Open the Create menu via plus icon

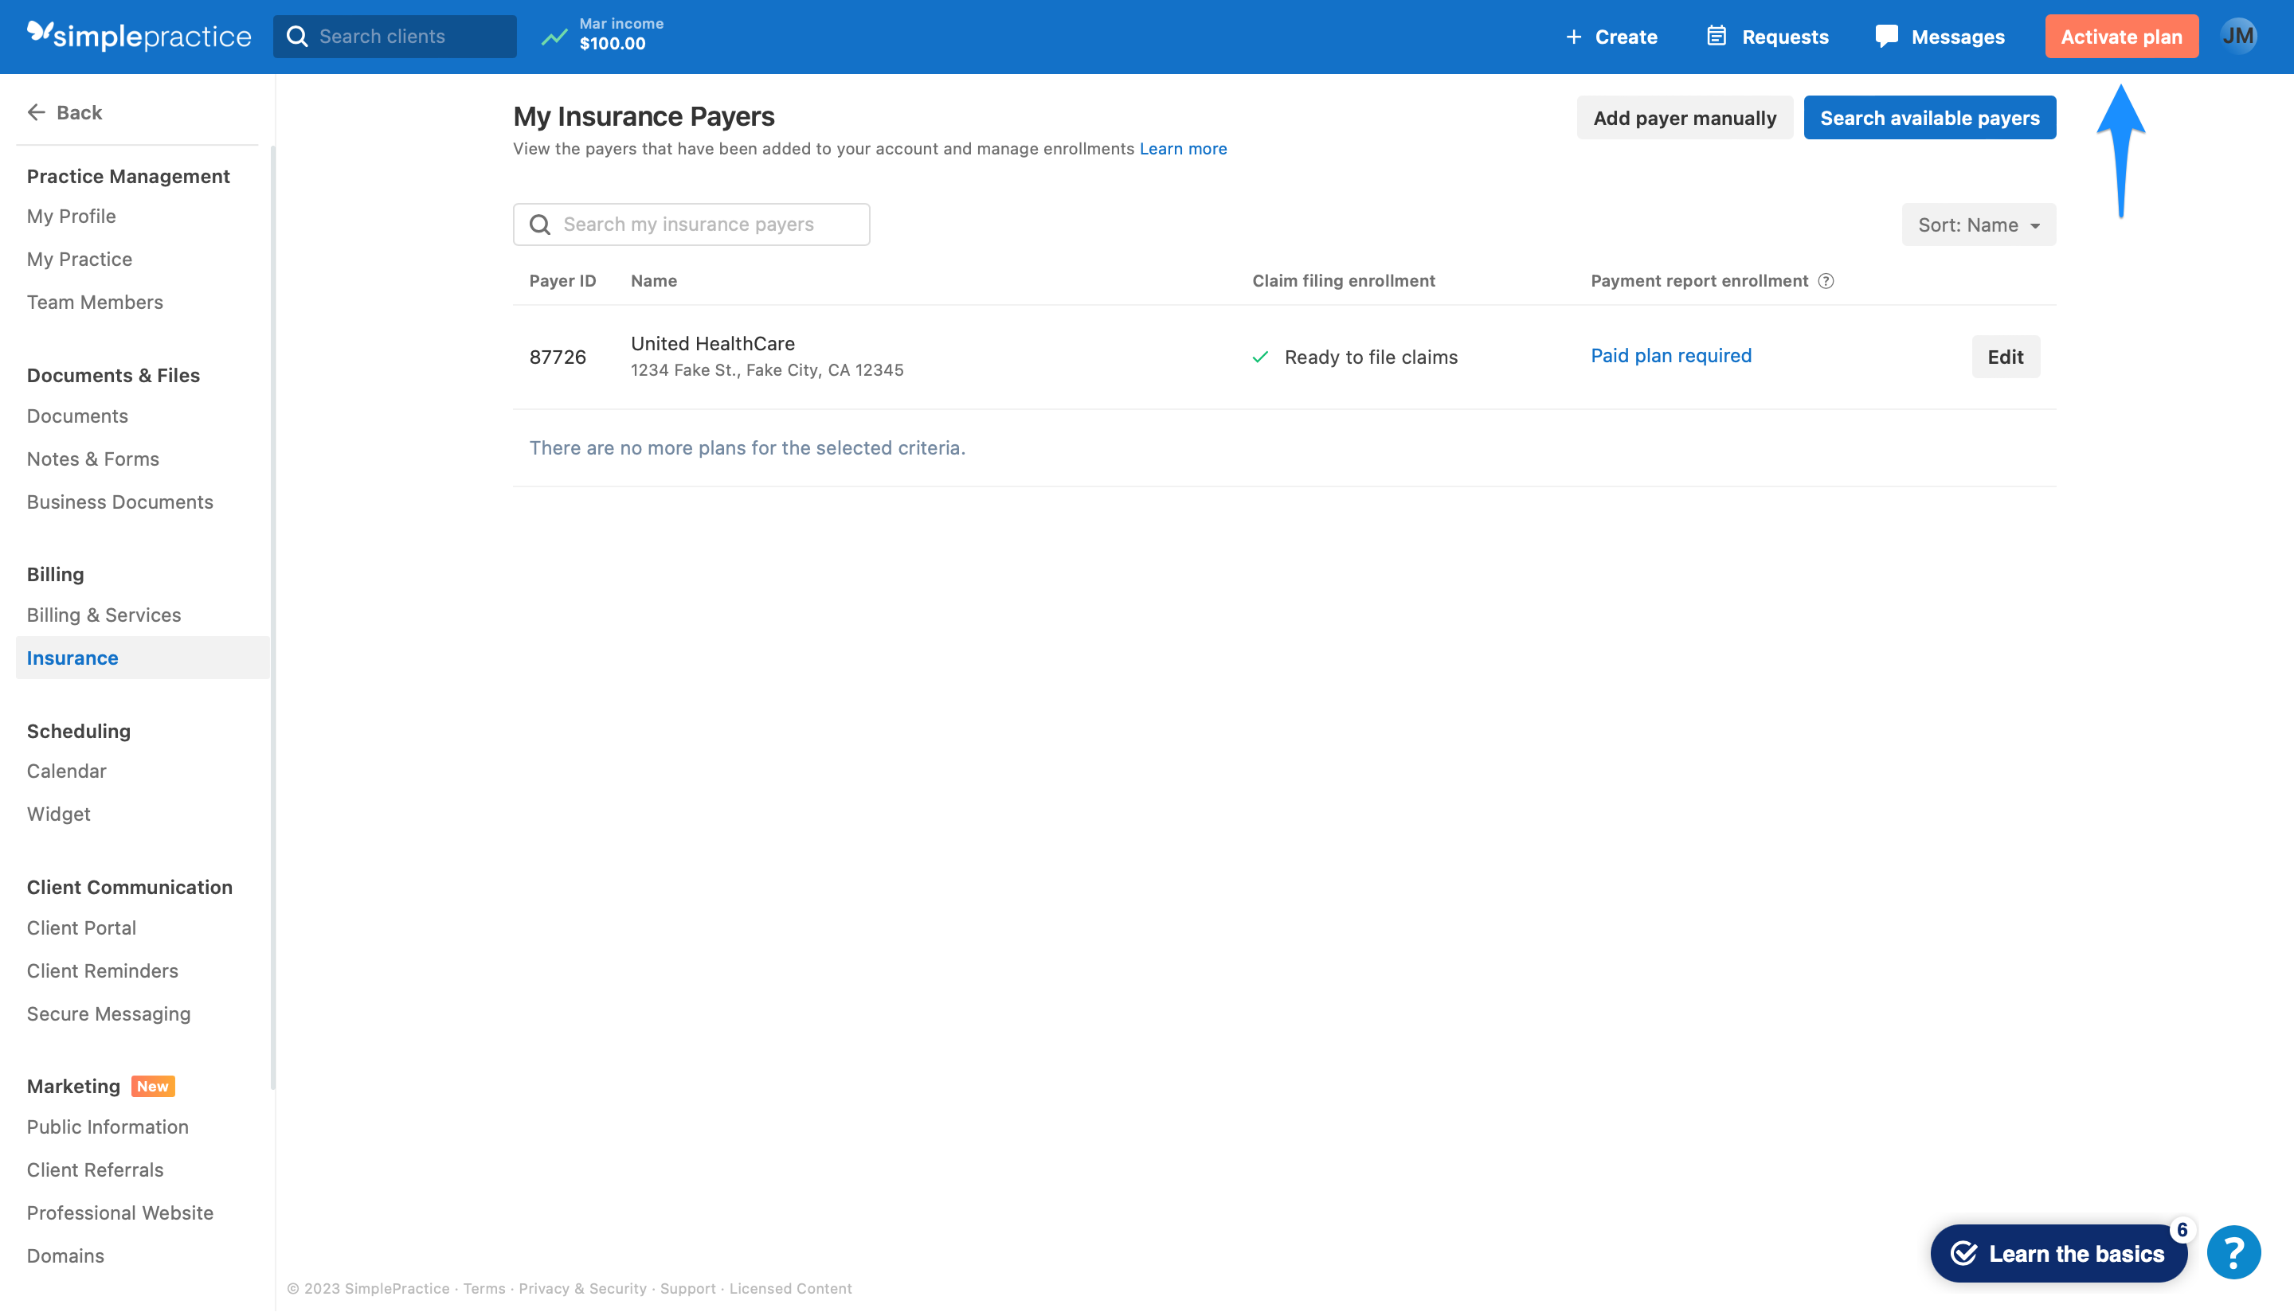click(x=1574, y=36)
